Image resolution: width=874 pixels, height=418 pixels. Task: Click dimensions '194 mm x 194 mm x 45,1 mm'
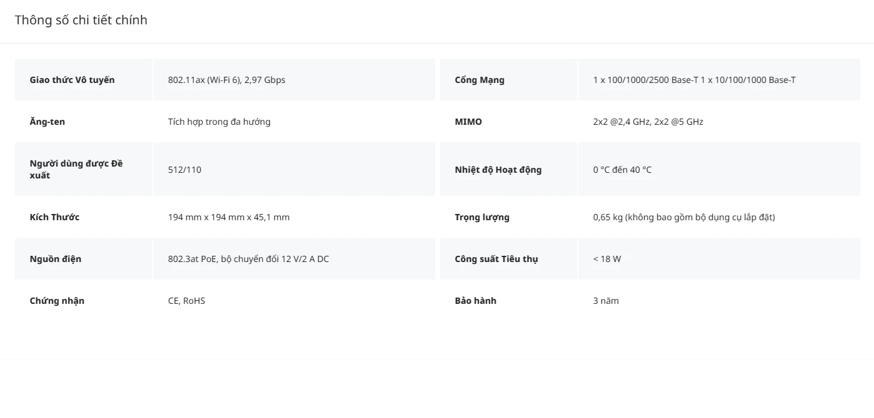[x=229, y=217]
